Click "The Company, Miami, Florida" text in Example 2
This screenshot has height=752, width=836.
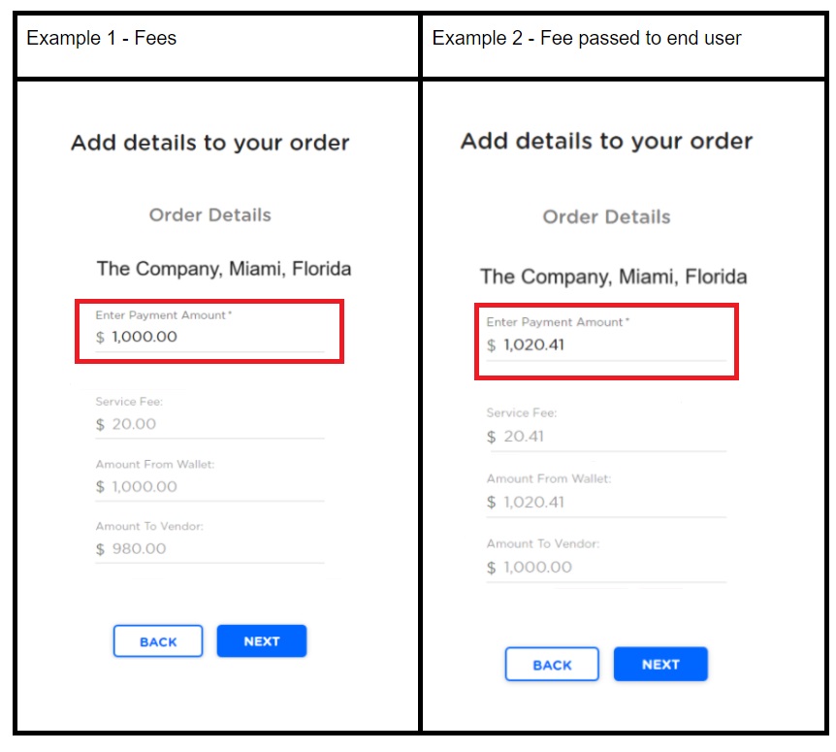(x=613, y=277)
